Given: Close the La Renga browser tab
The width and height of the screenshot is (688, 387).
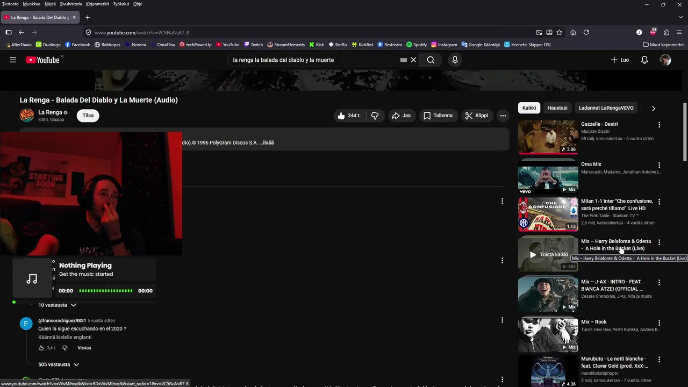Looking at the screenshot, I should pos(74,17).
